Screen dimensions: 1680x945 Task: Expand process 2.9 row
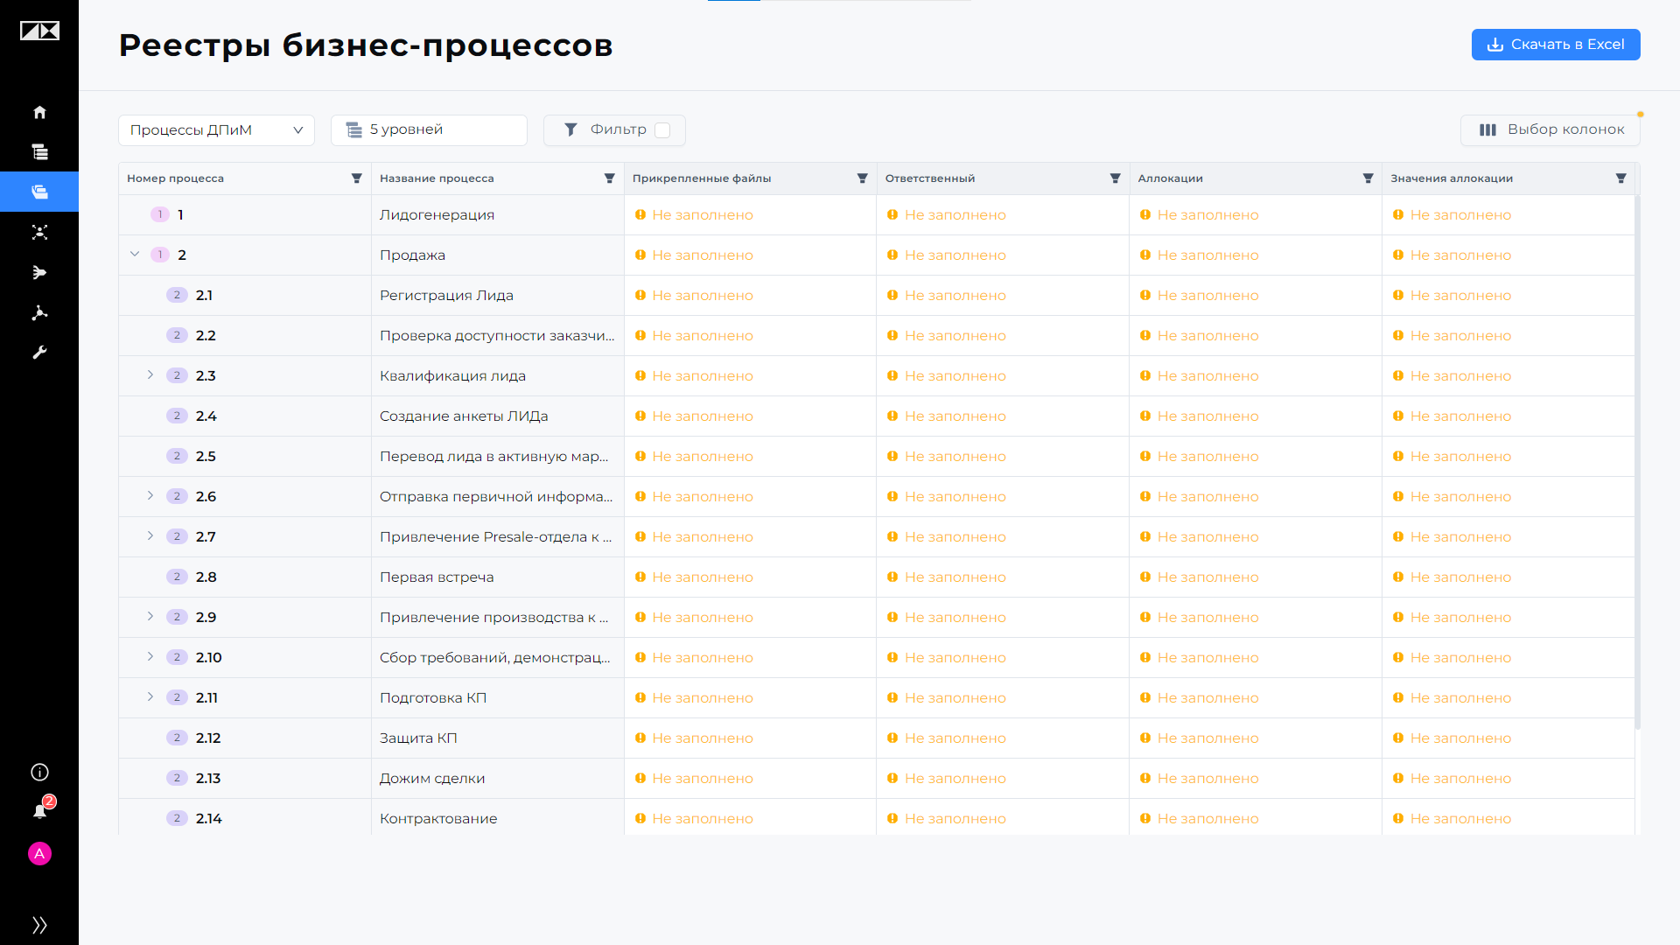tap(150, 617)
